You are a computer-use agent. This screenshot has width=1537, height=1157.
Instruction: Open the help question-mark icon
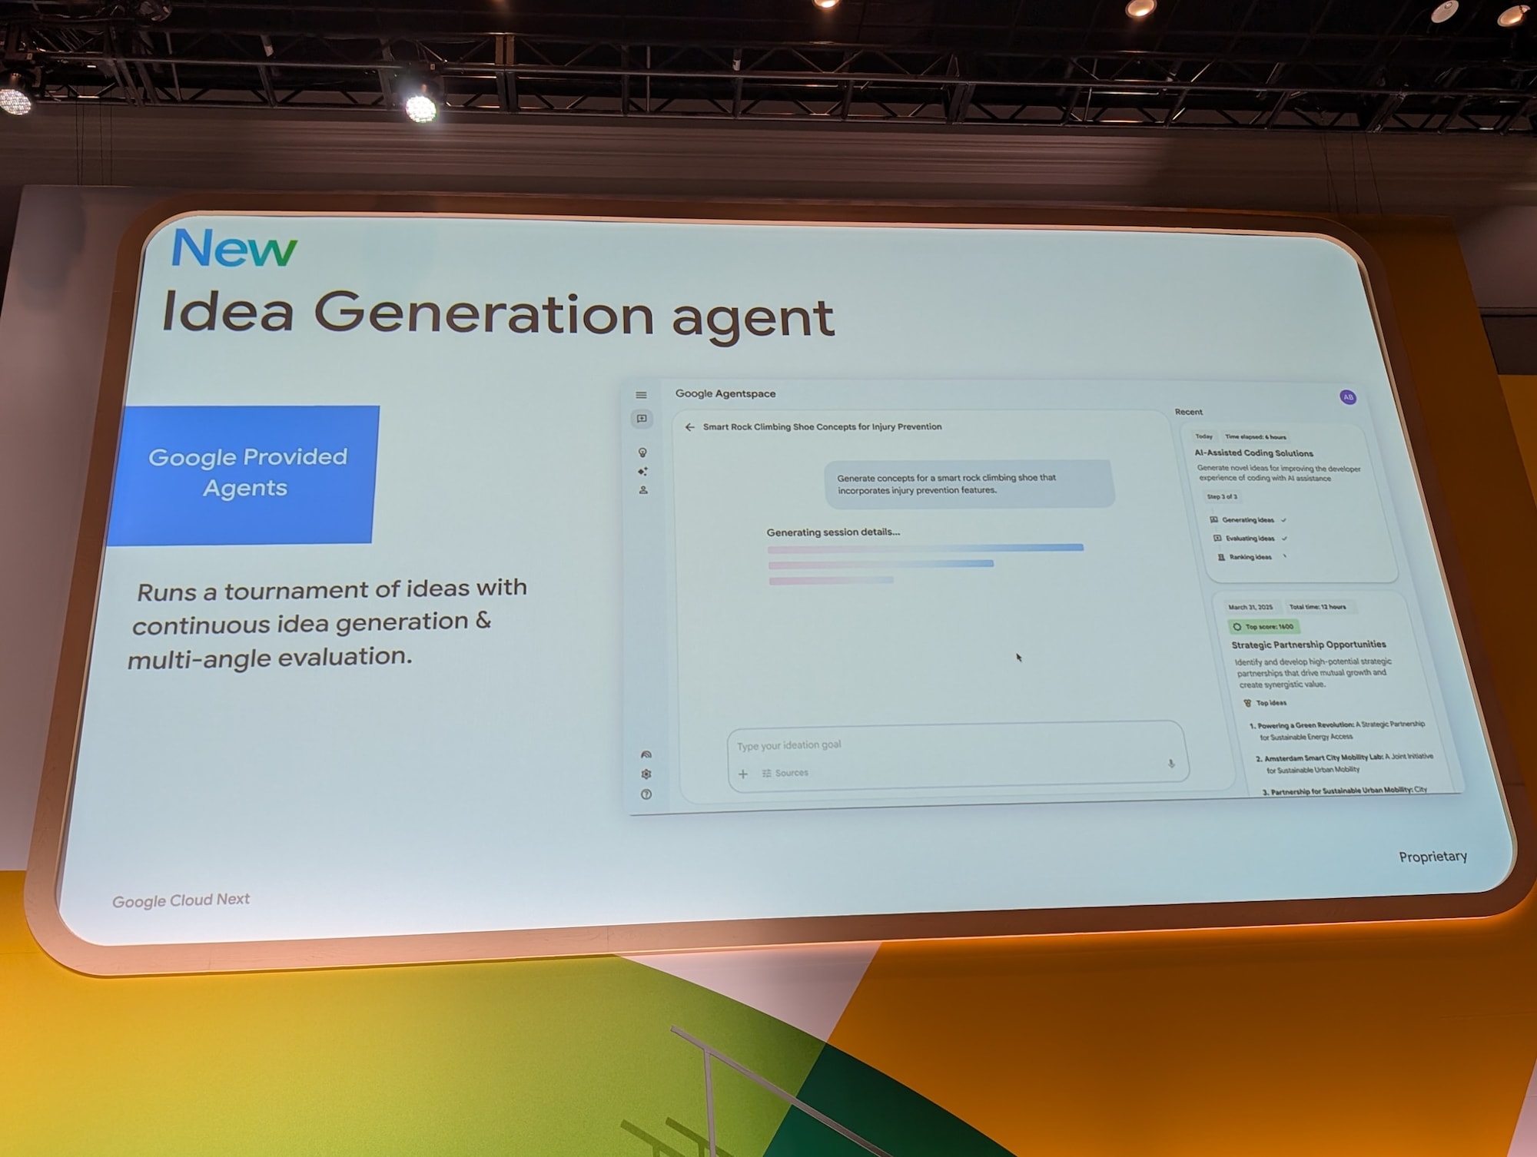pos(646,794)
